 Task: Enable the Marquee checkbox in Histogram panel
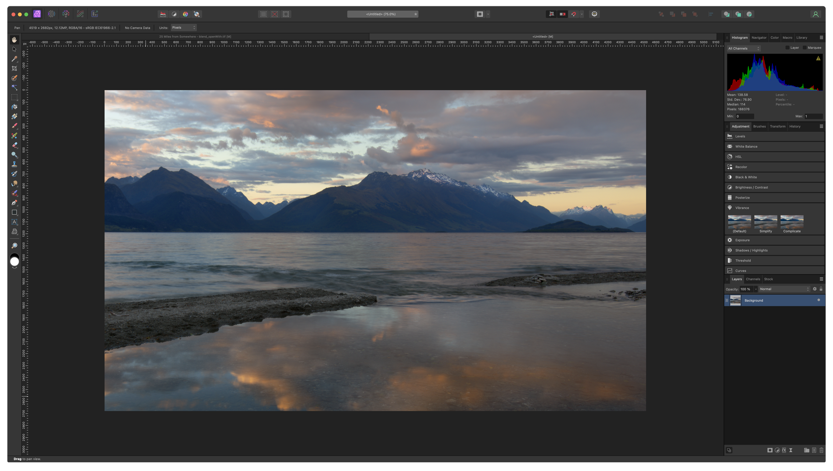805,48
